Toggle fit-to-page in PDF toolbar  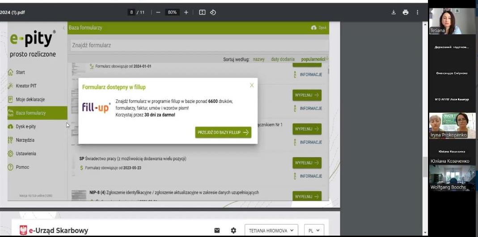click(x=202, y=12)
